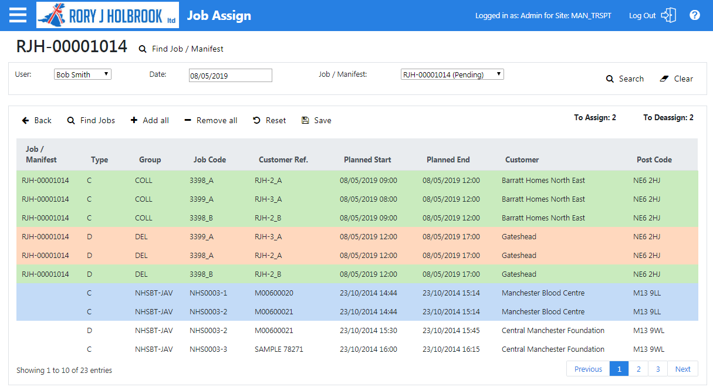Click the Date input field
Viewport: 713px width, 387px height.
click(231, 76)
